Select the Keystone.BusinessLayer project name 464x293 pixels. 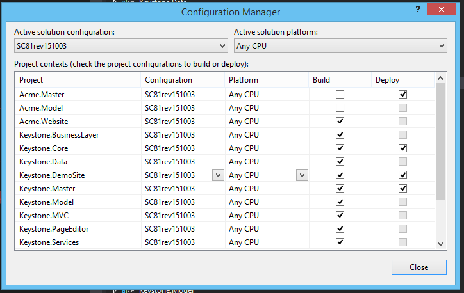pos(59,135)
